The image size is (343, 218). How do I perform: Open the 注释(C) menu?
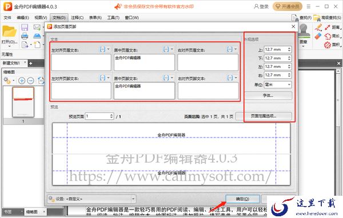[77, 18]
